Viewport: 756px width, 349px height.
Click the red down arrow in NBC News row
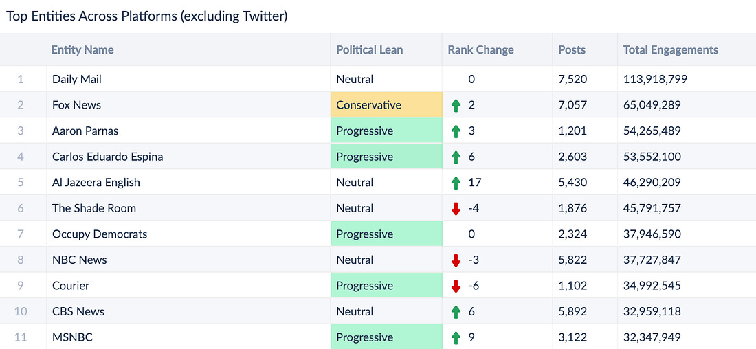[x=455, y=260]
